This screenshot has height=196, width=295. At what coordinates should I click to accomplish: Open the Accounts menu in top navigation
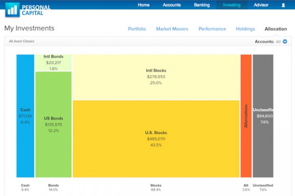(x=172, y=5)
